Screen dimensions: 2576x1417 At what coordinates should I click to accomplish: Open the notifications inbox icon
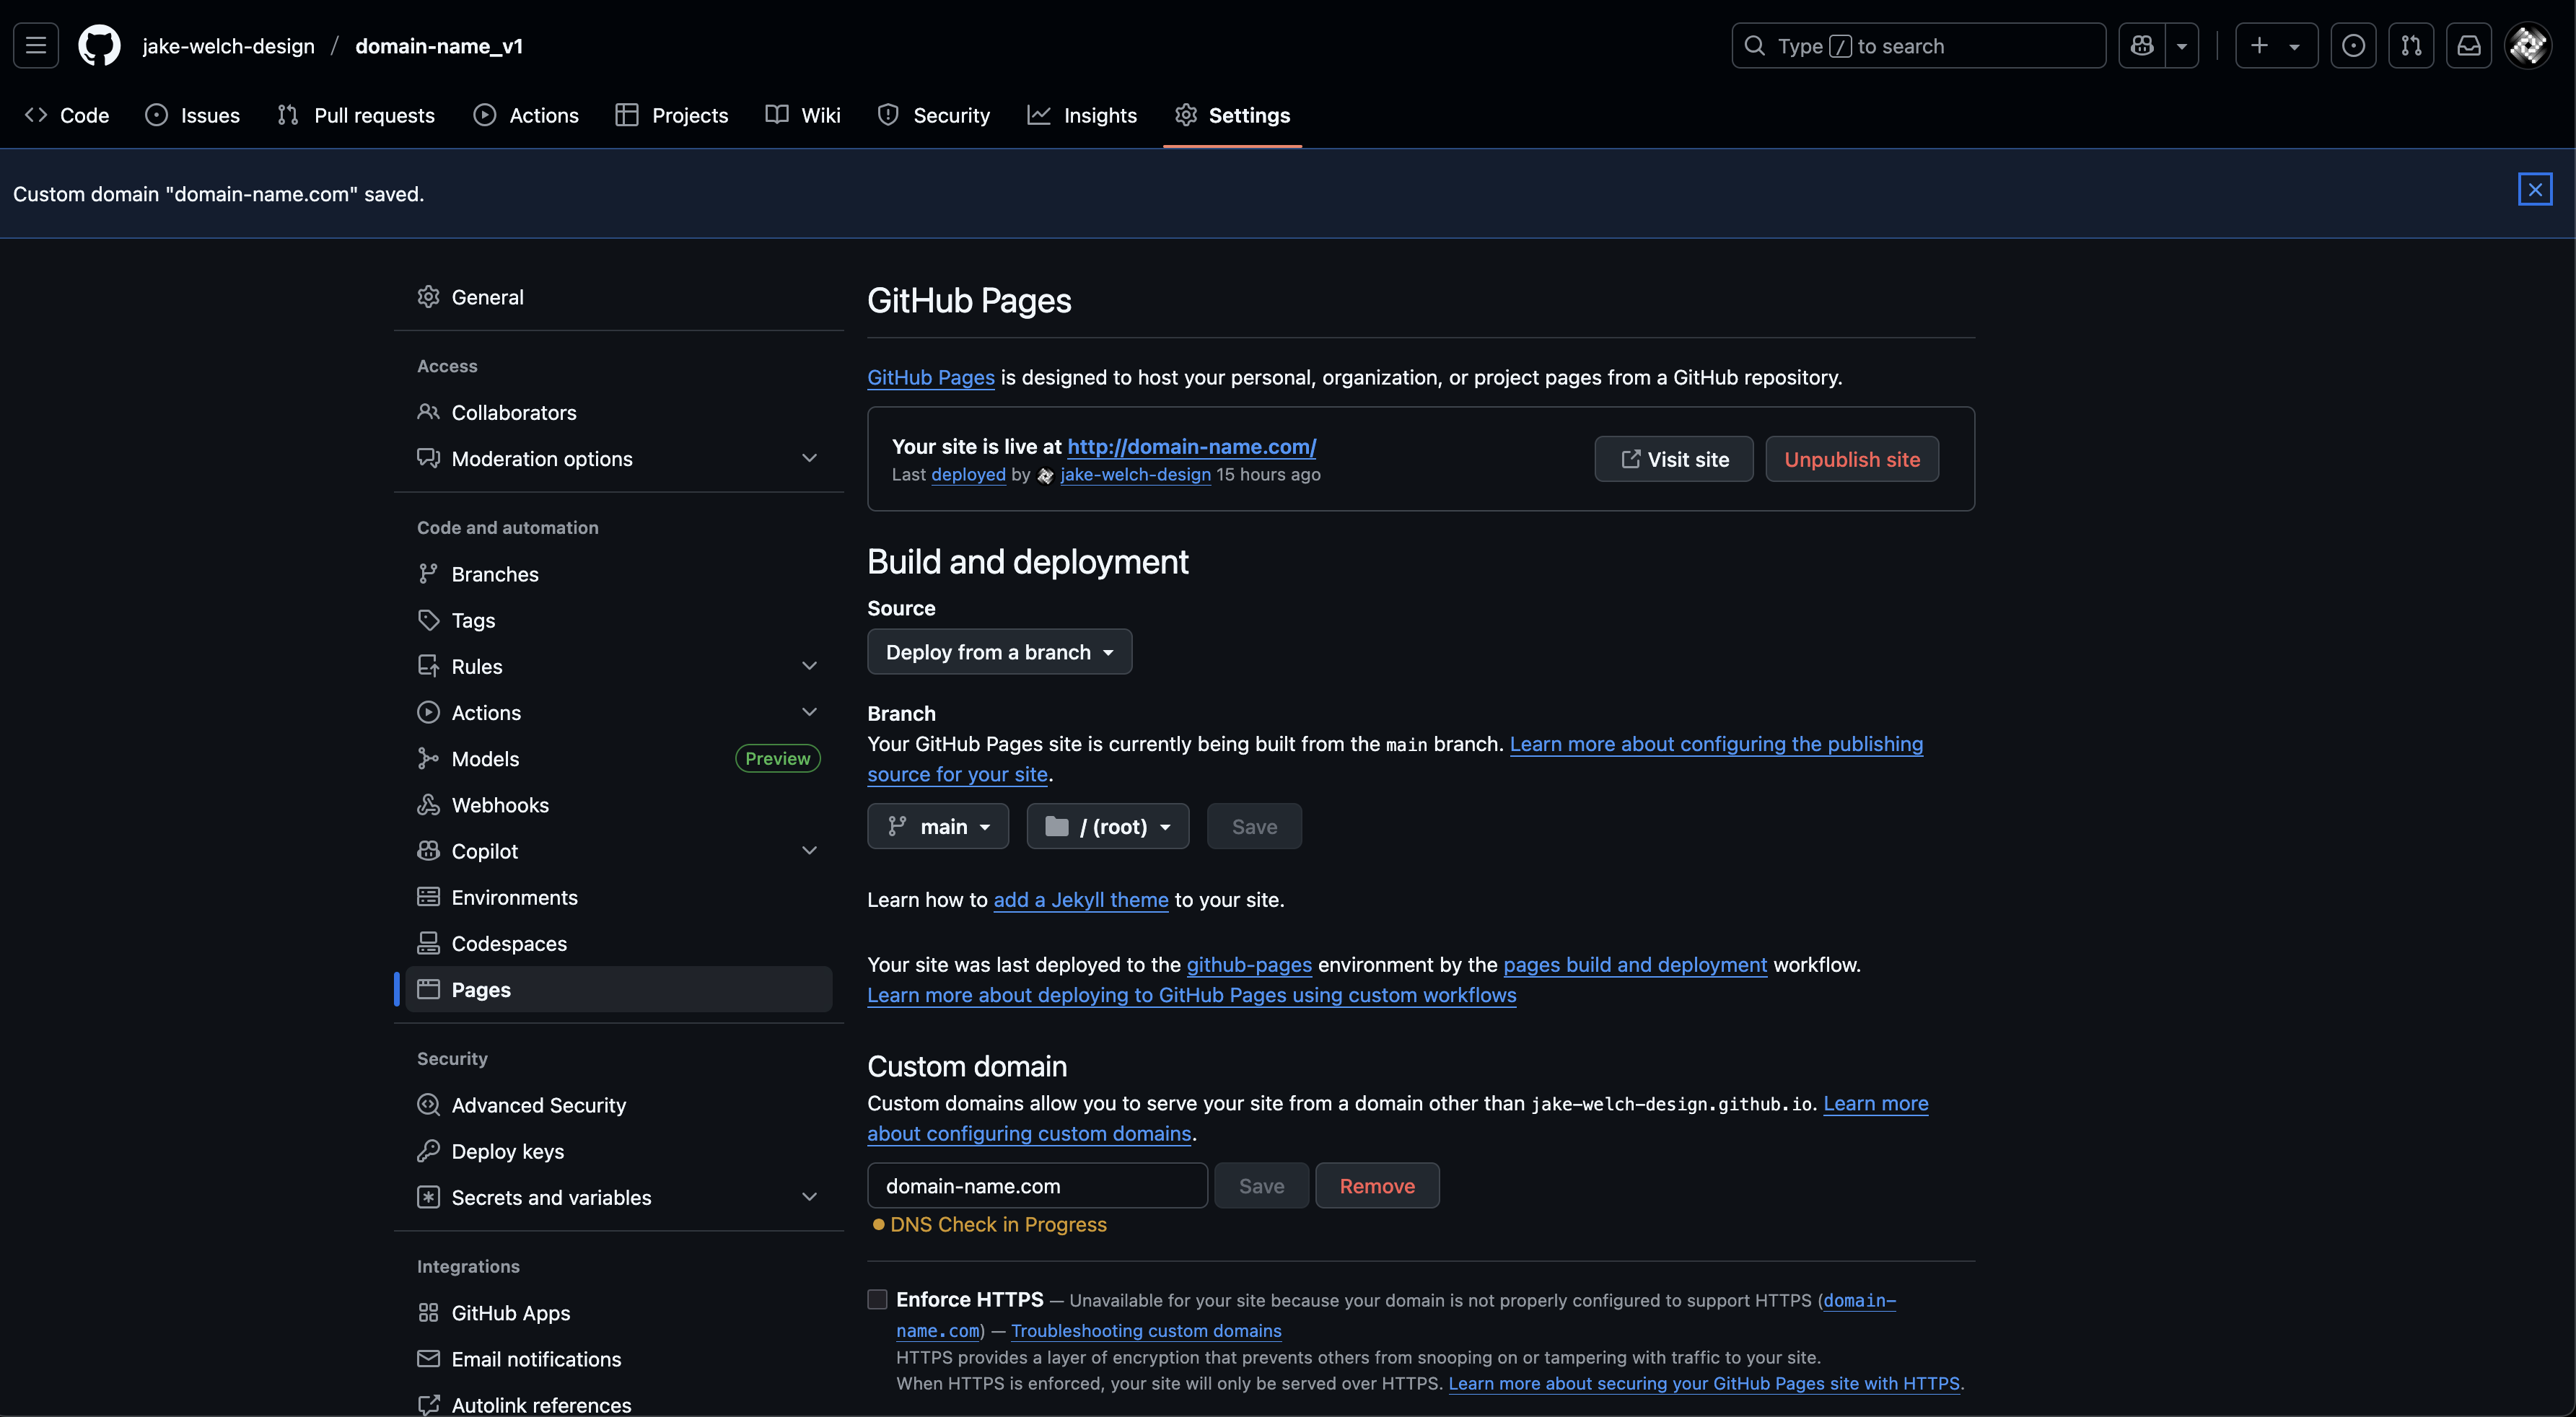(2469, 46)
